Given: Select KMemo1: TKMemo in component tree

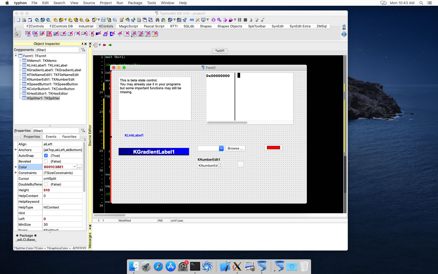Looking at the screenshot, I should click(41, 61).
